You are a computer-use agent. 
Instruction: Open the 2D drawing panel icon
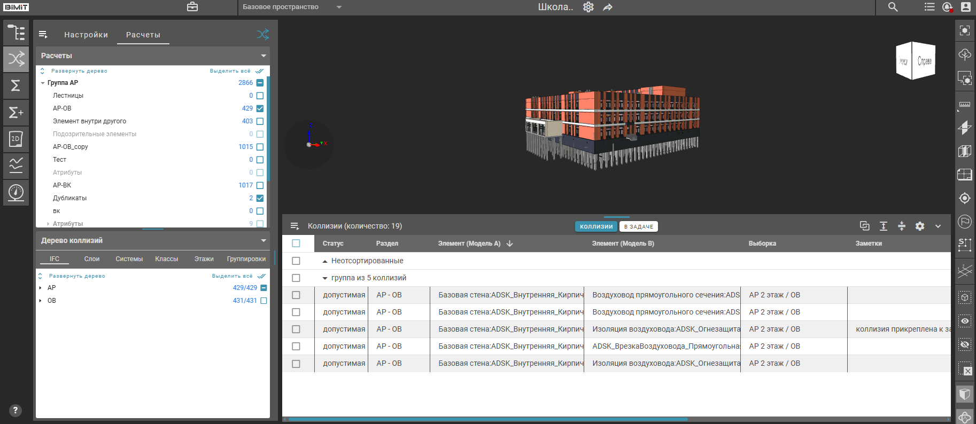[x=16, y=139]
